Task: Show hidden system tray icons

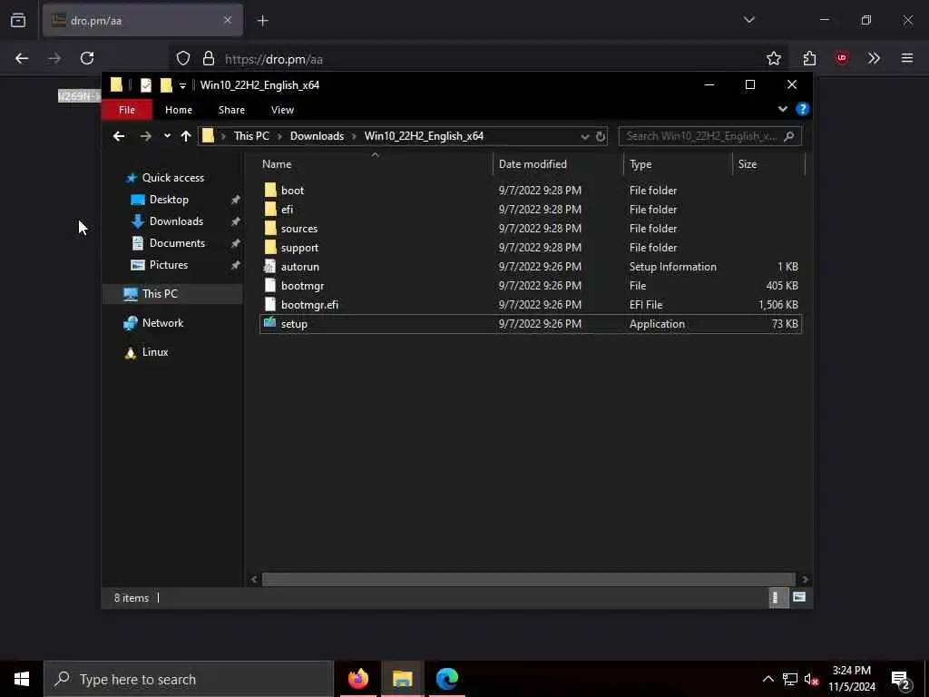Action: pos(768,679)
